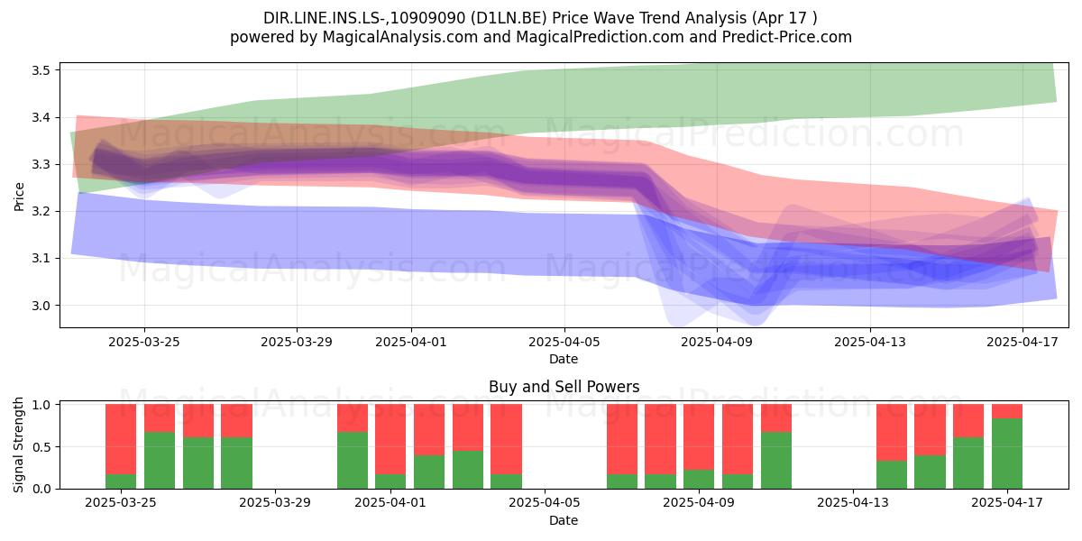Click the 0.0 signal strength tick label
The image size is (1082, 541).
pos(42,489)
